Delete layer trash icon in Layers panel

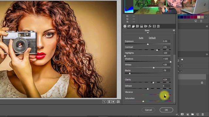click(x=202, y=114)
